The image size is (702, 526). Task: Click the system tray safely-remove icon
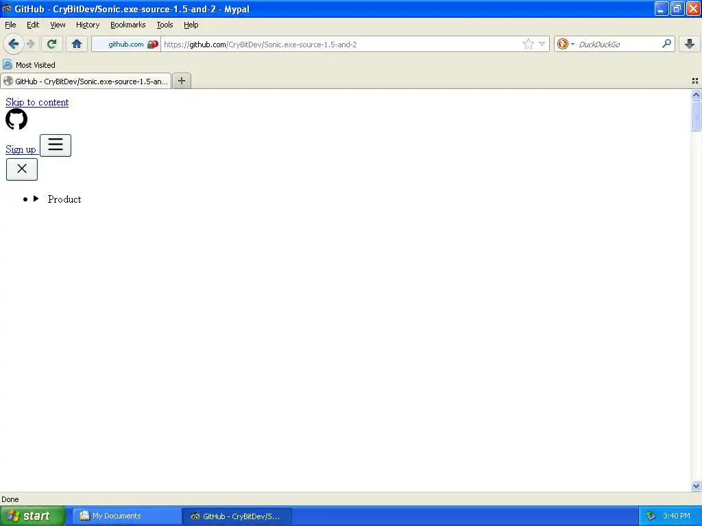[651, 516]
